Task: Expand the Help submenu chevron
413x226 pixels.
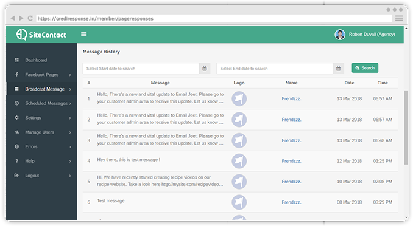Action: tap(70, 162)
